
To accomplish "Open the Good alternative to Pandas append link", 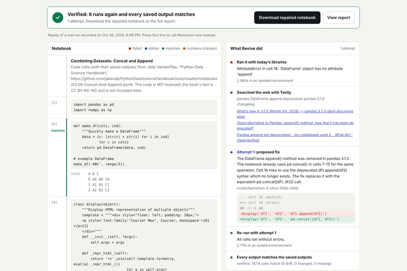I will 295,126.
